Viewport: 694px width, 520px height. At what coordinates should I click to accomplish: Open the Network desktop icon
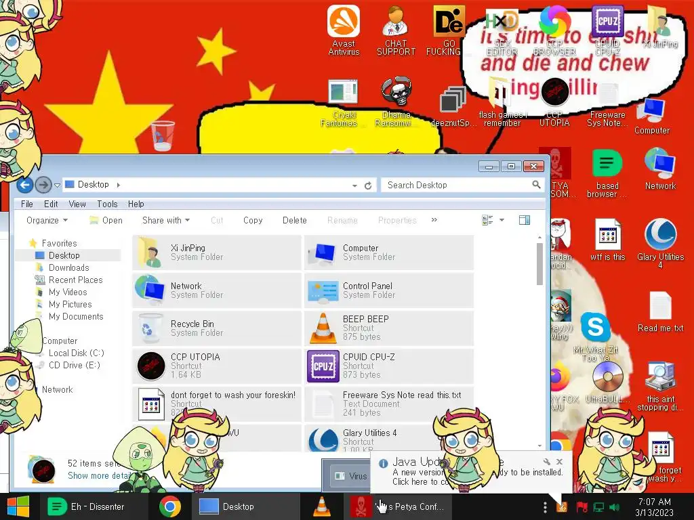pyautogui.click(x=660, y=169)
